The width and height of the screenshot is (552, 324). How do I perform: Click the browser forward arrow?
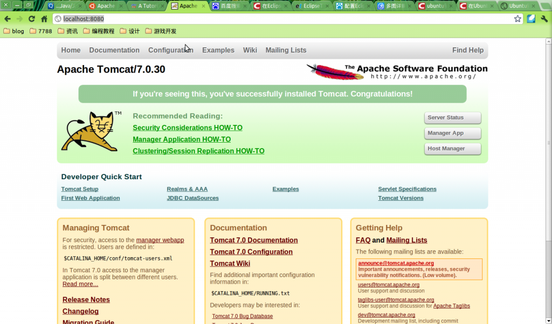[x=19, y=19]
